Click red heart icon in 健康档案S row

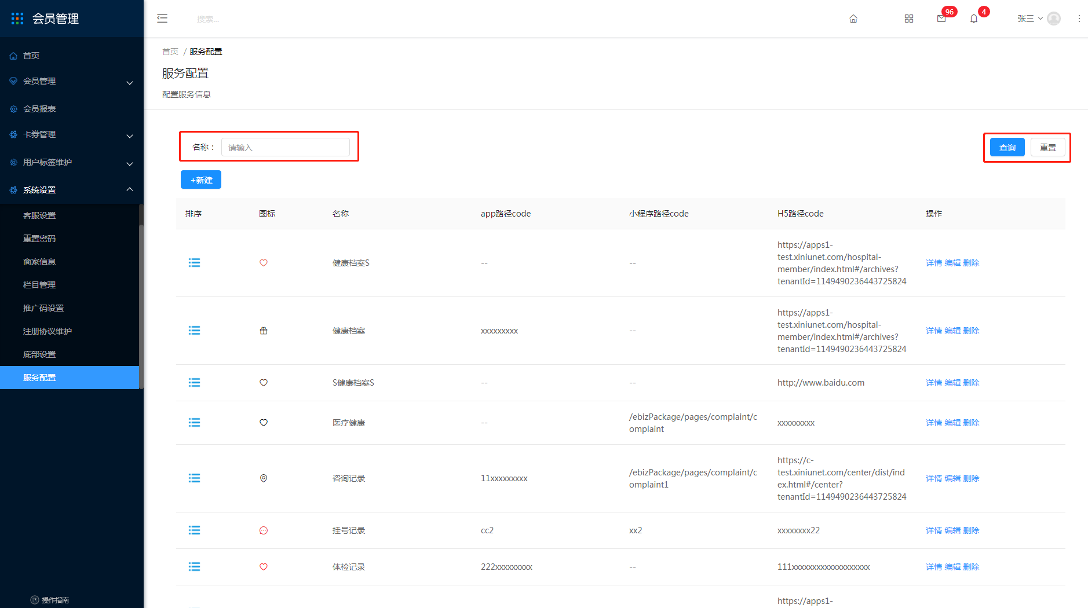click(x=264, y=263)
